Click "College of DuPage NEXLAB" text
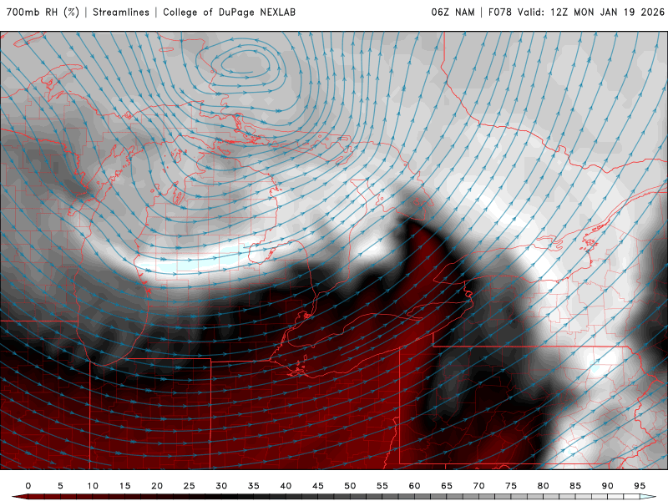The height and width of the screenshot is (501, 668). (x=229, y=13)
